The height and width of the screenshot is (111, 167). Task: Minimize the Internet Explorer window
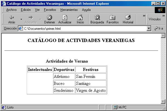pos(153,4)
